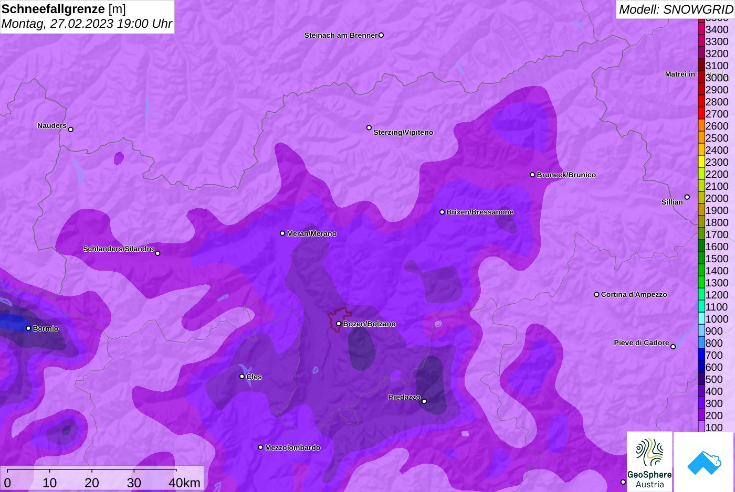The width and height of the screenshot is (735, 492).
Task: Click the Brixen/Bressanone marker dot
Action: point(442,212)
